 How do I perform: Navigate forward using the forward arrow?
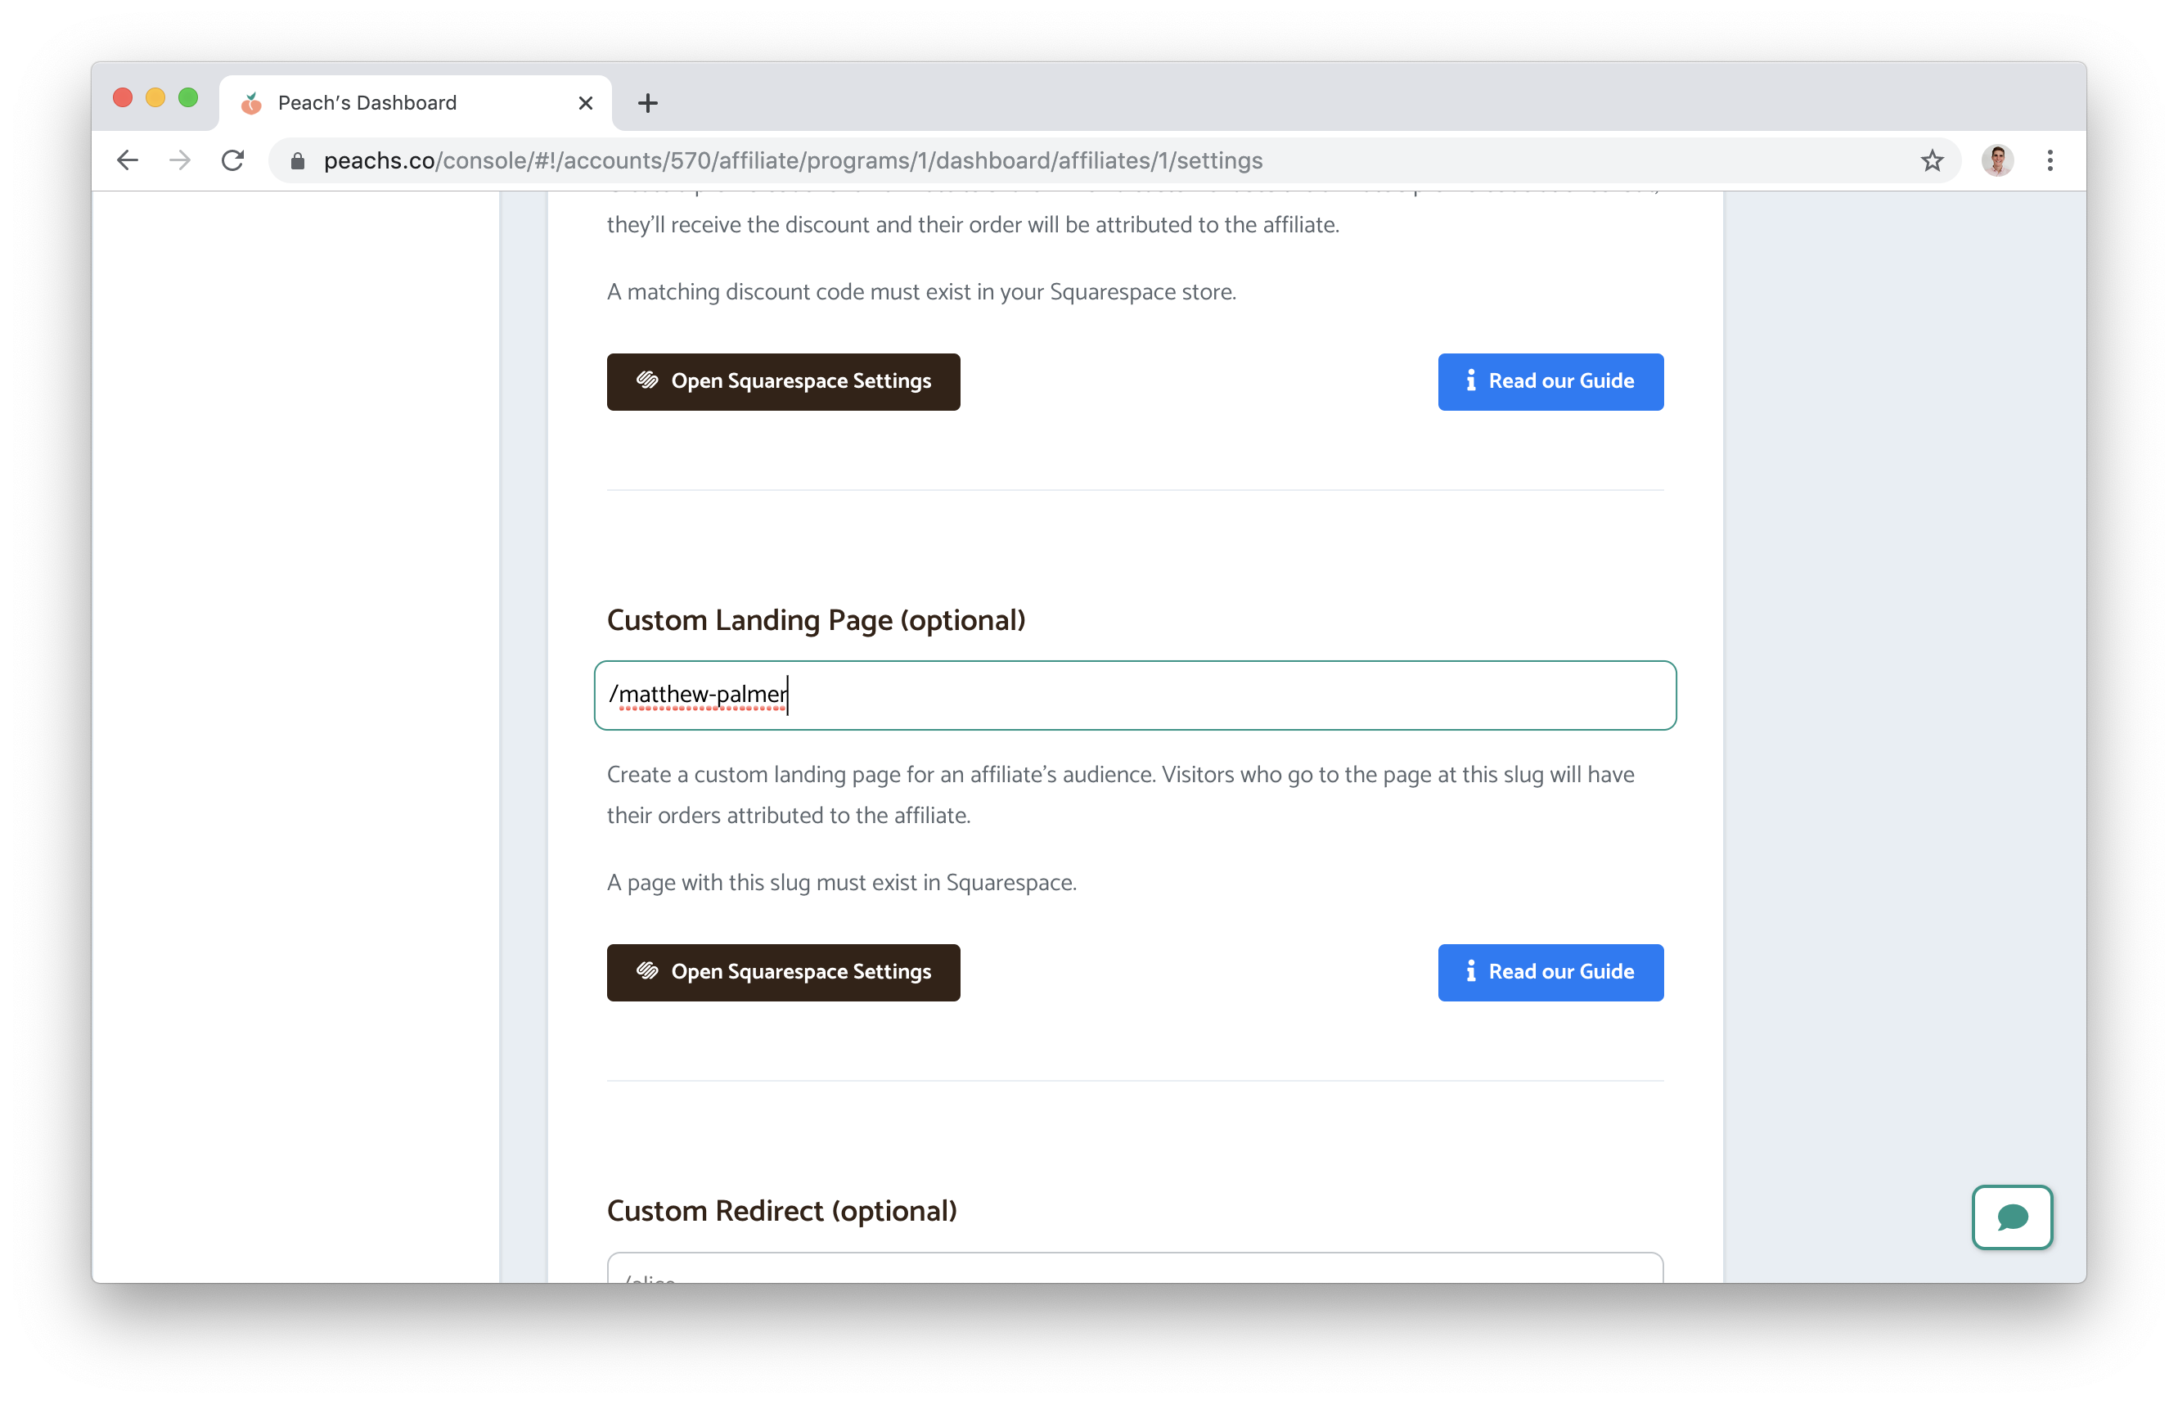[x=180, y=160]
